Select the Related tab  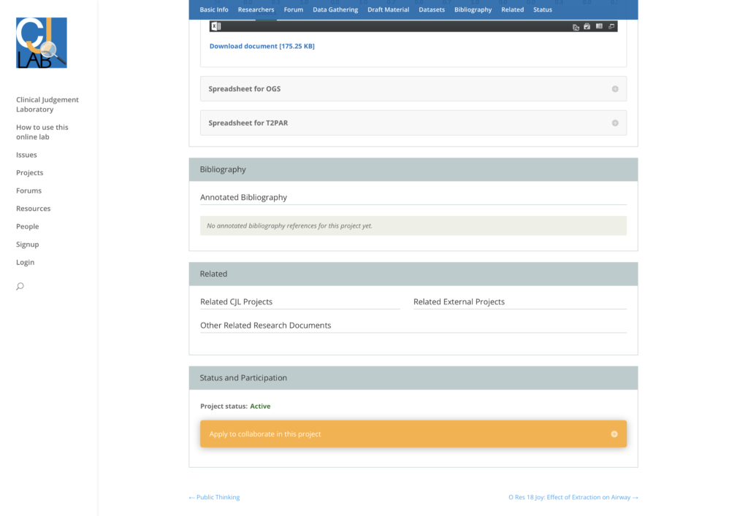point(512,9)
